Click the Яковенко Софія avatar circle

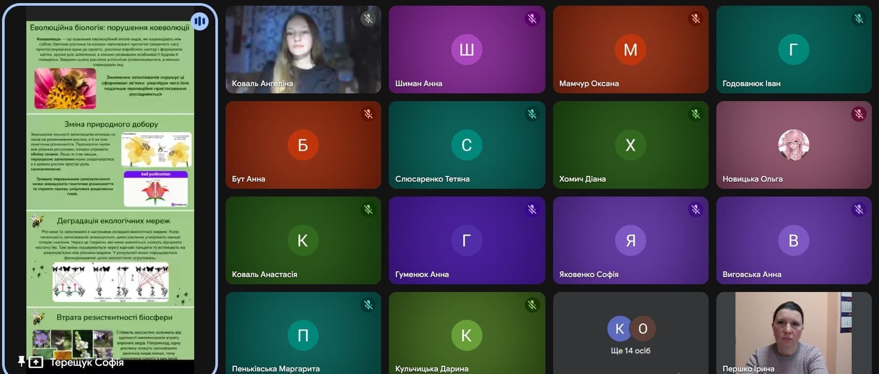pos(631,240)
